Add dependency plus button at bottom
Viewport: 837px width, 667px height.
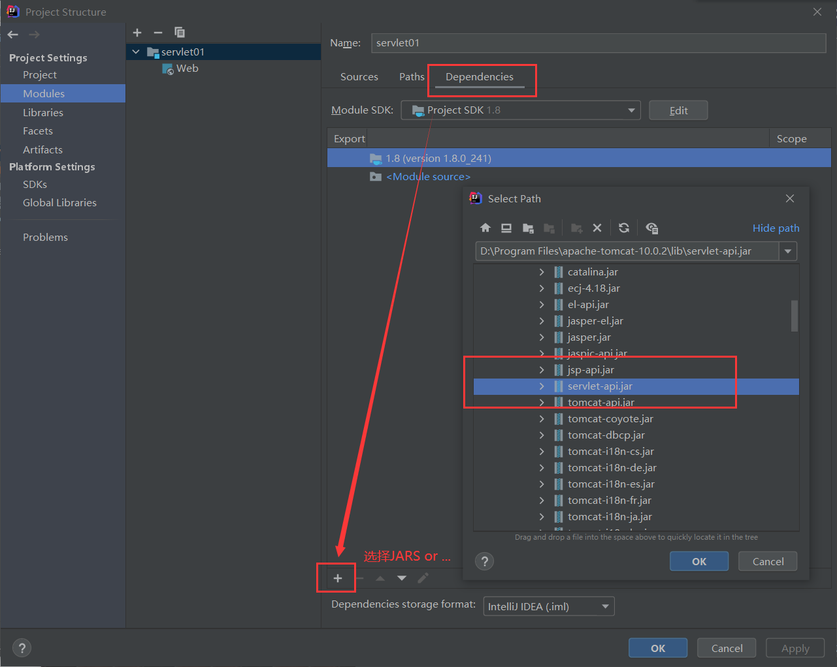click(338, 578)
